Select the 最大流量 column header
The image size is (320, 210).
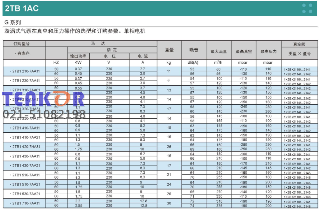[x=219, y=51]
